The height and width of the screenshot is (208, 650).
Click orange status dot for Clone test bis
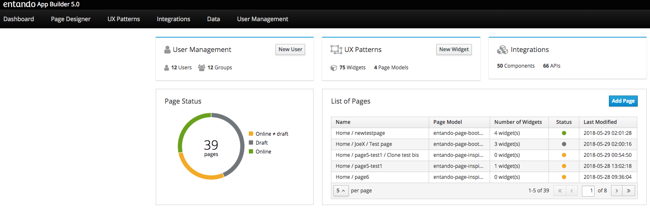pyautogui.click(x=564, y=155)
